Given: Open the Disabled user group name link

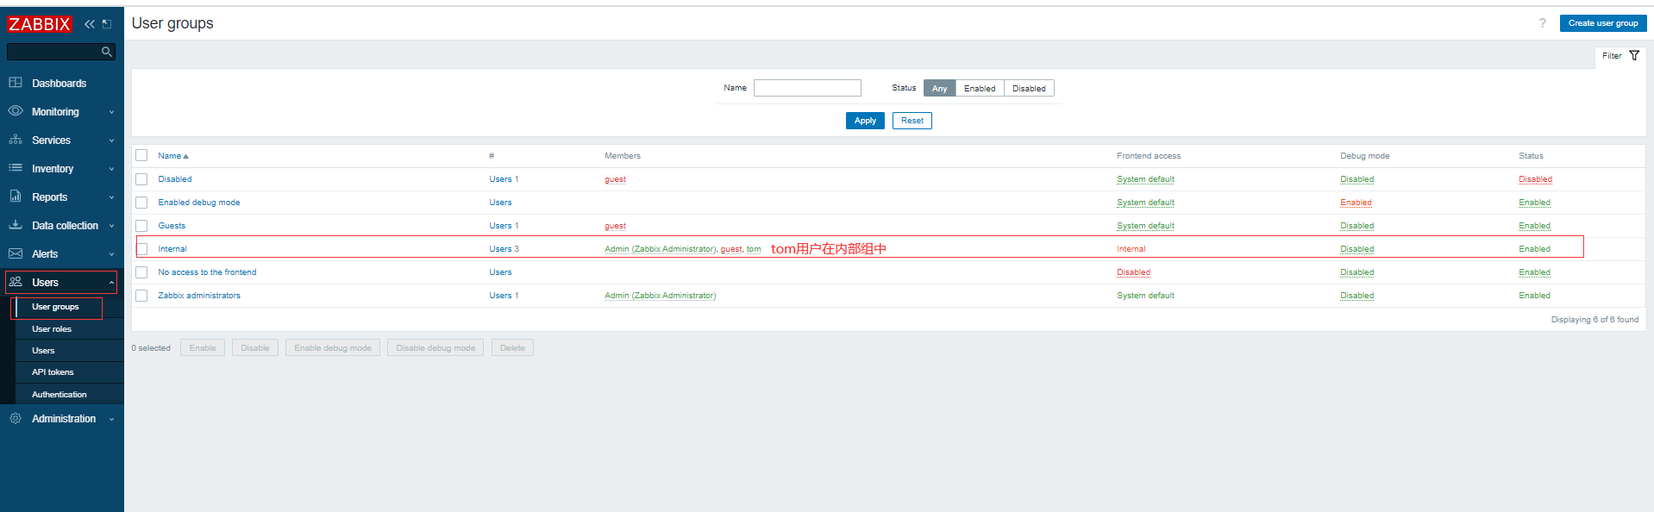Looking at the screenshot, I should 175,179.
